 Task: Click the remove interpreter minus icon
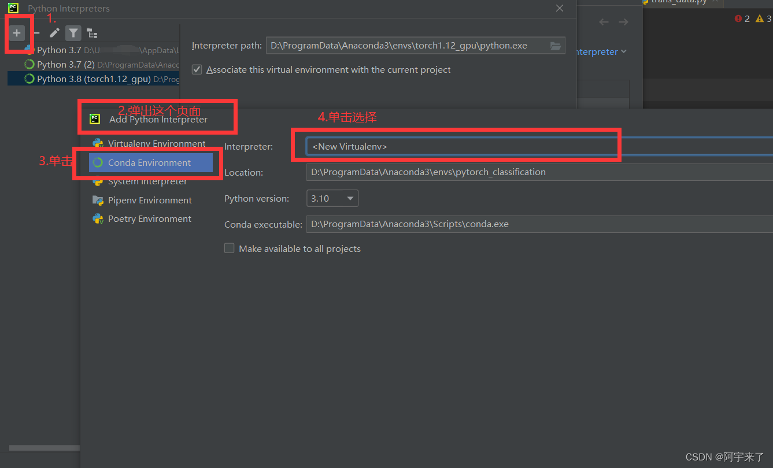(36, 33)
